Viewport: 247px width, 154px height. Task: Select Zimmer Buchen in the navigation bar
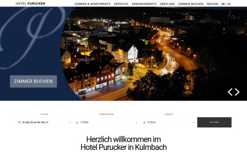point(191,4)
